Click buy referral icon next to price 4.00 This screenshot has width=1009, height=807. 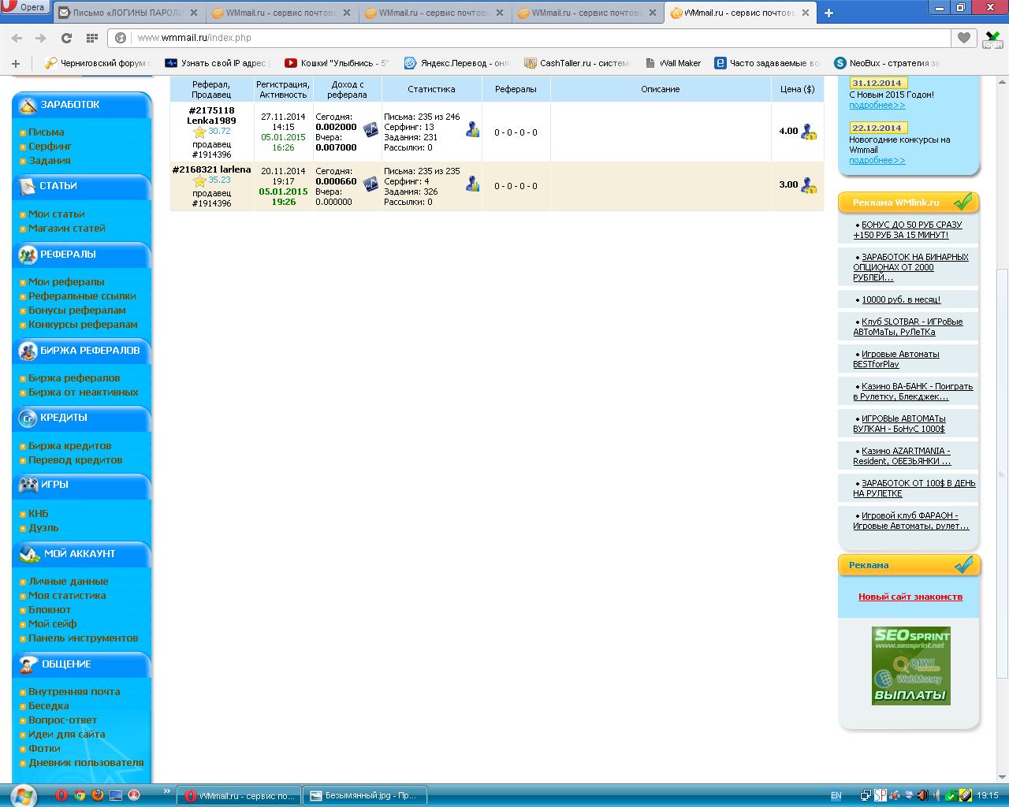coord(809,132)
